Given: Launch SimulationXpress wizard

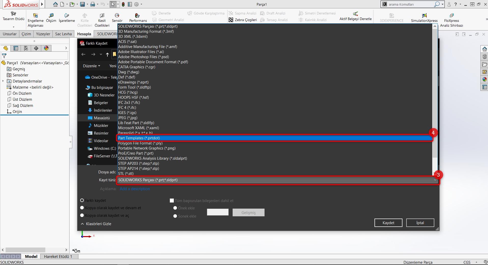Looking at the screenshot, I should (424, 18).
